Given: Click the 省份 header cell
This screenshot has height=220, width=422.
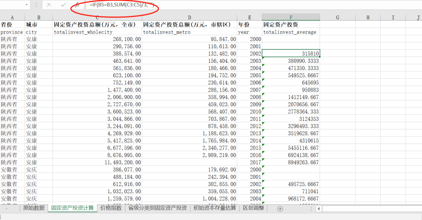Looking at the screenshot, I should coord(13,25).
